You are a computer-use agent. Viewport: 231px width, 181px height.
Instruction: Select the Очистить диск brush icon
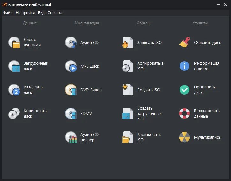point(184,42)
